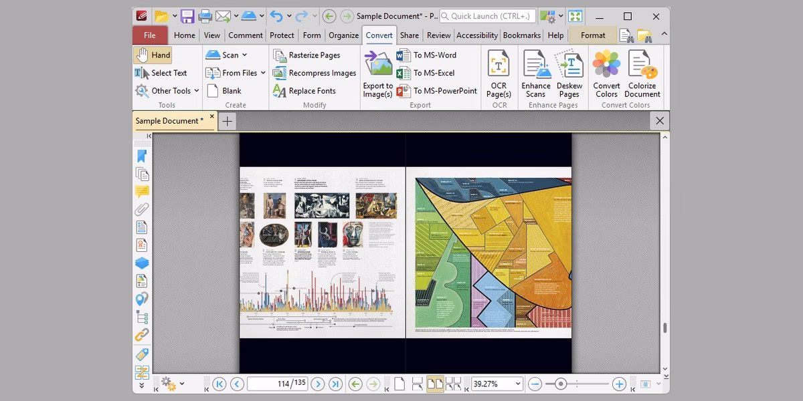Open the Links pane (orange chain icon)

pyautogui.click(x=142, y=336)
